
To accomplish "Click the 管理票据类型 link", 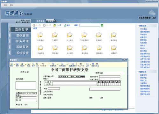I will (145, 92).
